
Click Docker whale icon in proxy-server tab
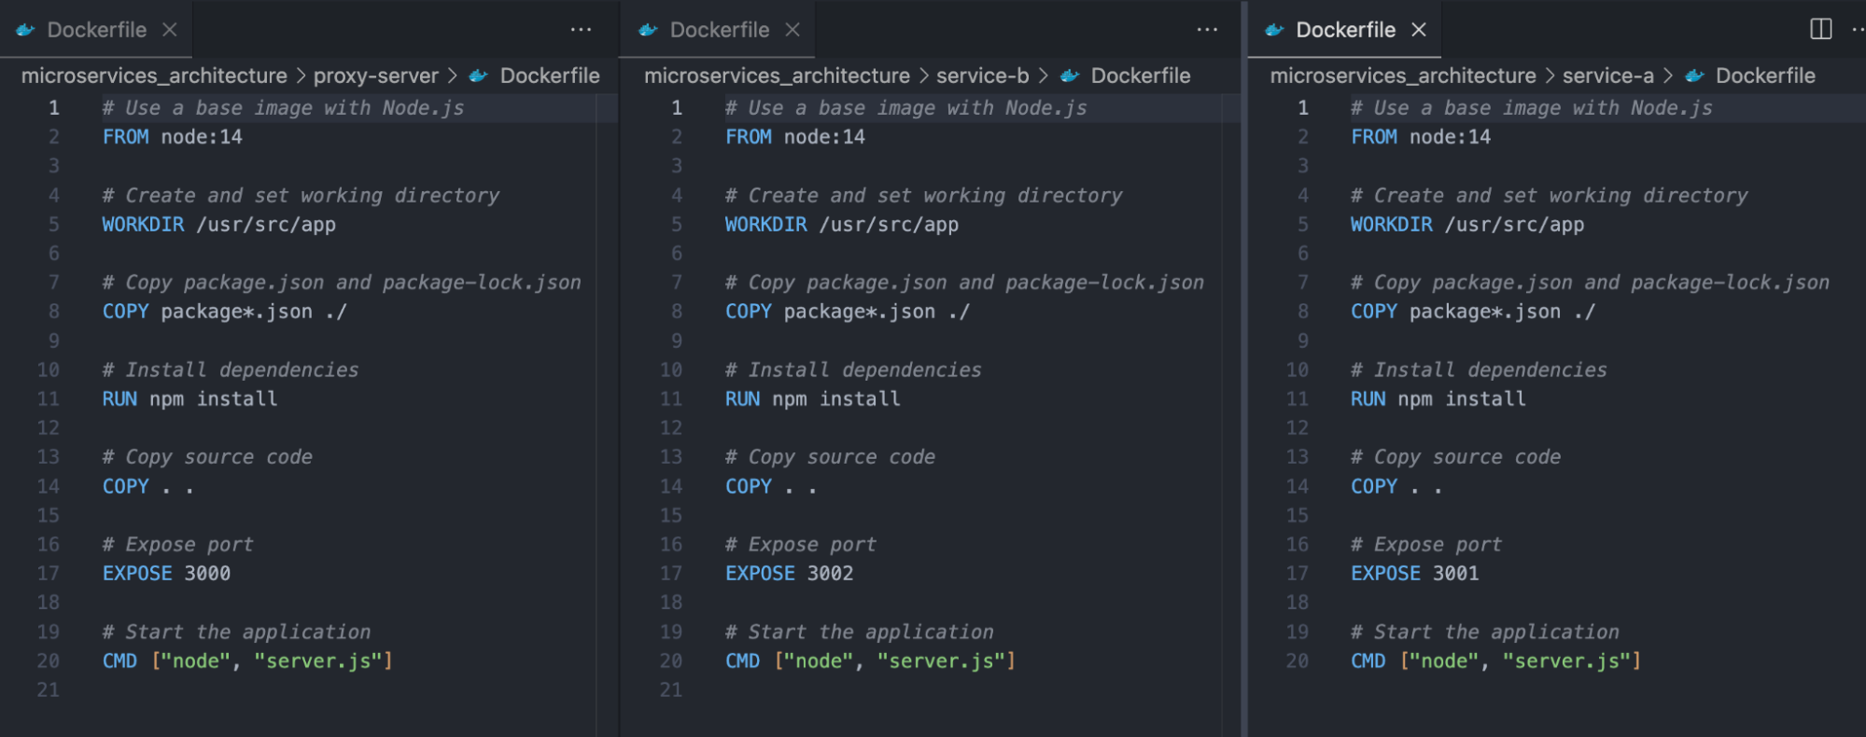(25, 30)
